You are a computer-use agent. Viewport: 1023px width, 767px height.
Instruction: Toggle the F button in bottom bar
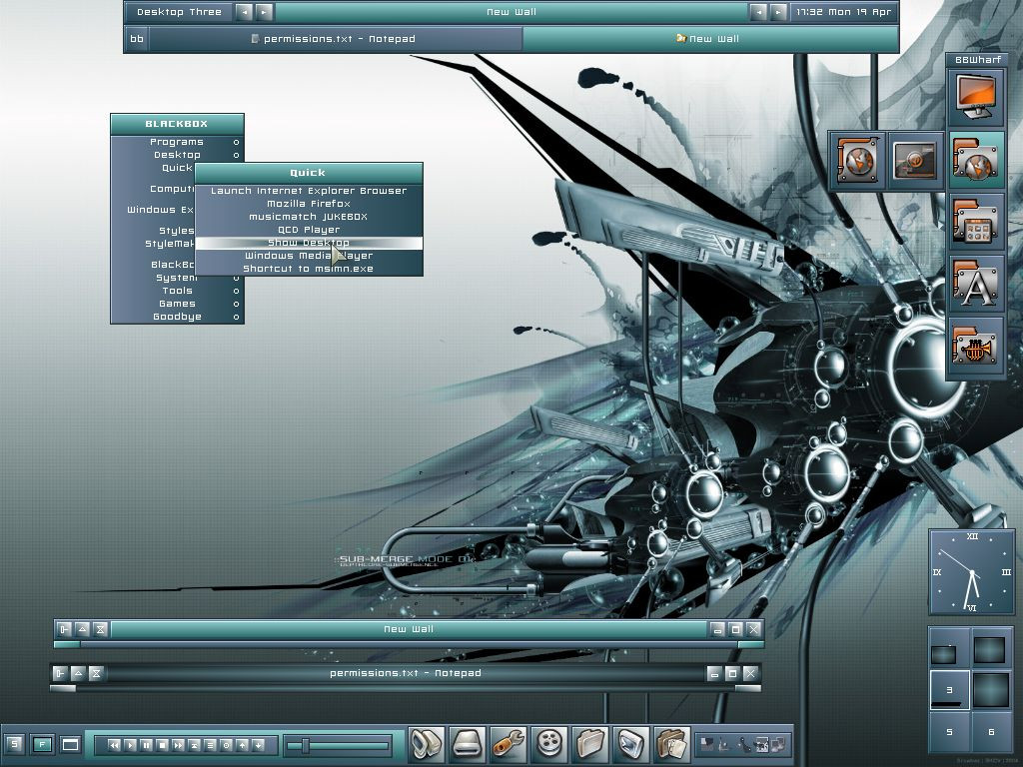click(x=42, y=744)
